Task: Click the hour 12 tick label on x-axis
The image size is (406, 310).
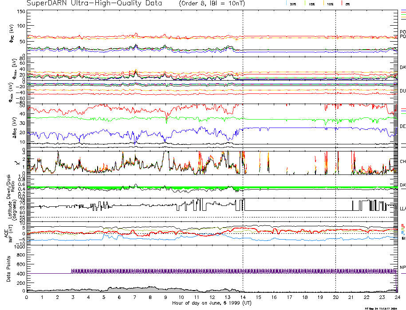Action: tap(212, 298)
